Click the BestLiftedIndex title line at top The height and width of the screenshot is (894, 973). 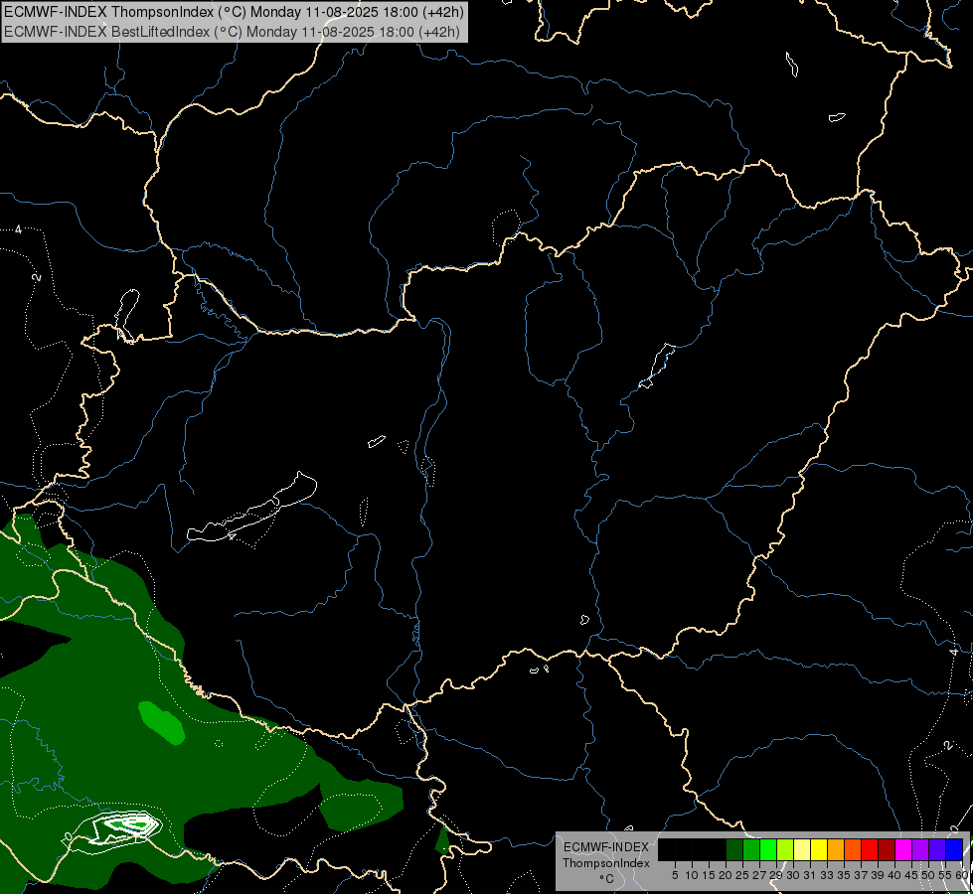[233, 32]
